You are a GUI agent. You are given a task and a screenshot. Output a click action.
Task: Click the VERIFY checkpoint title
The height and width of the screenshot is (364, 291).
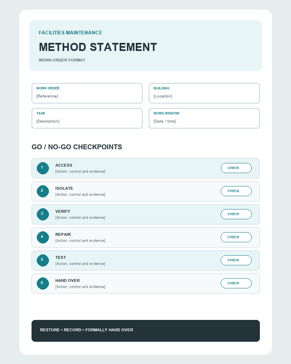[x=63, y=211]
